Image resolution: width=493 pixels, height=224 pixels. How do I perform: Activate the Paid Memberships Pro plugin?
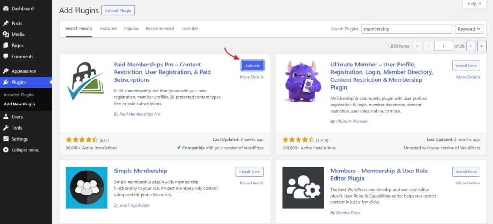252,66
